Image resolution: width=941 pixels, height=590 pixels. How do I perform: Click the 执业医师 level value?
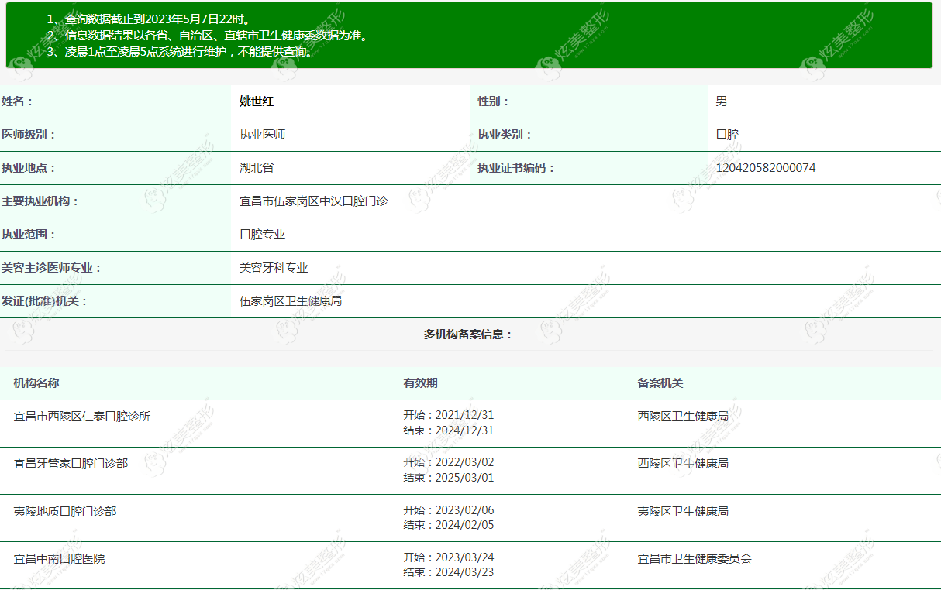point(263,135)
